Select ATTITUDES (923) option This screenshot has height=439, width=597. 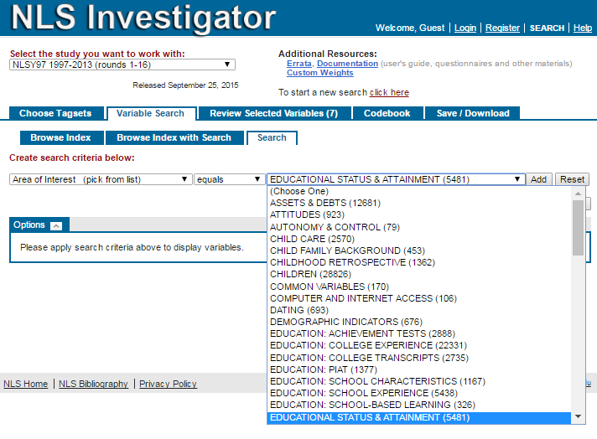coord(418,214)
